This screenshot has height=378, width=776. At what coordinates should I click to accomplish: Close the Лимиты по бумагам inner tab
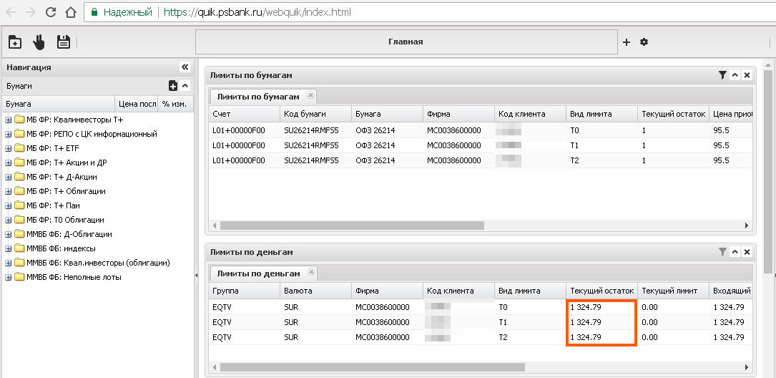click(x=310, y=95)
